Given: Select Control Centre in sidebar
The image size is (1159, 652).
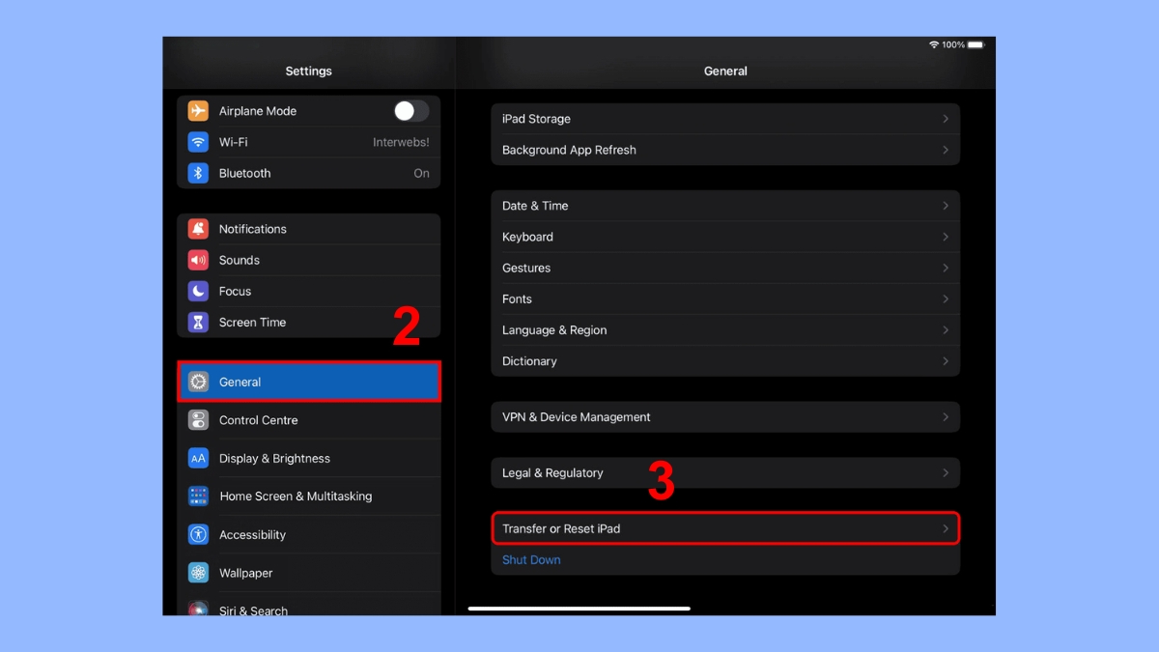Looking at the screenshot, I should (x=309, y=420).
